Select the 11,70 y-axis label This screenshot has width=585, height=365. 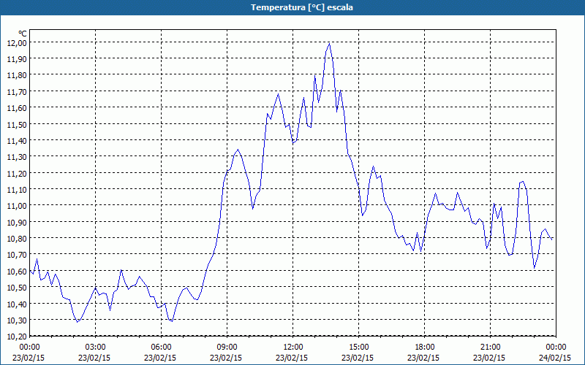click(x=17, y=92)
